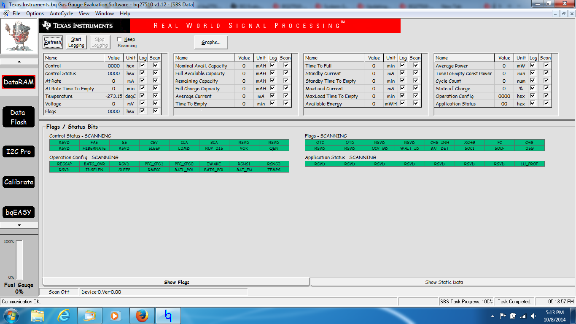The width and height of the screenshot is (576, 324).
Task: Click the Scan Off status label
Action: 59,292
